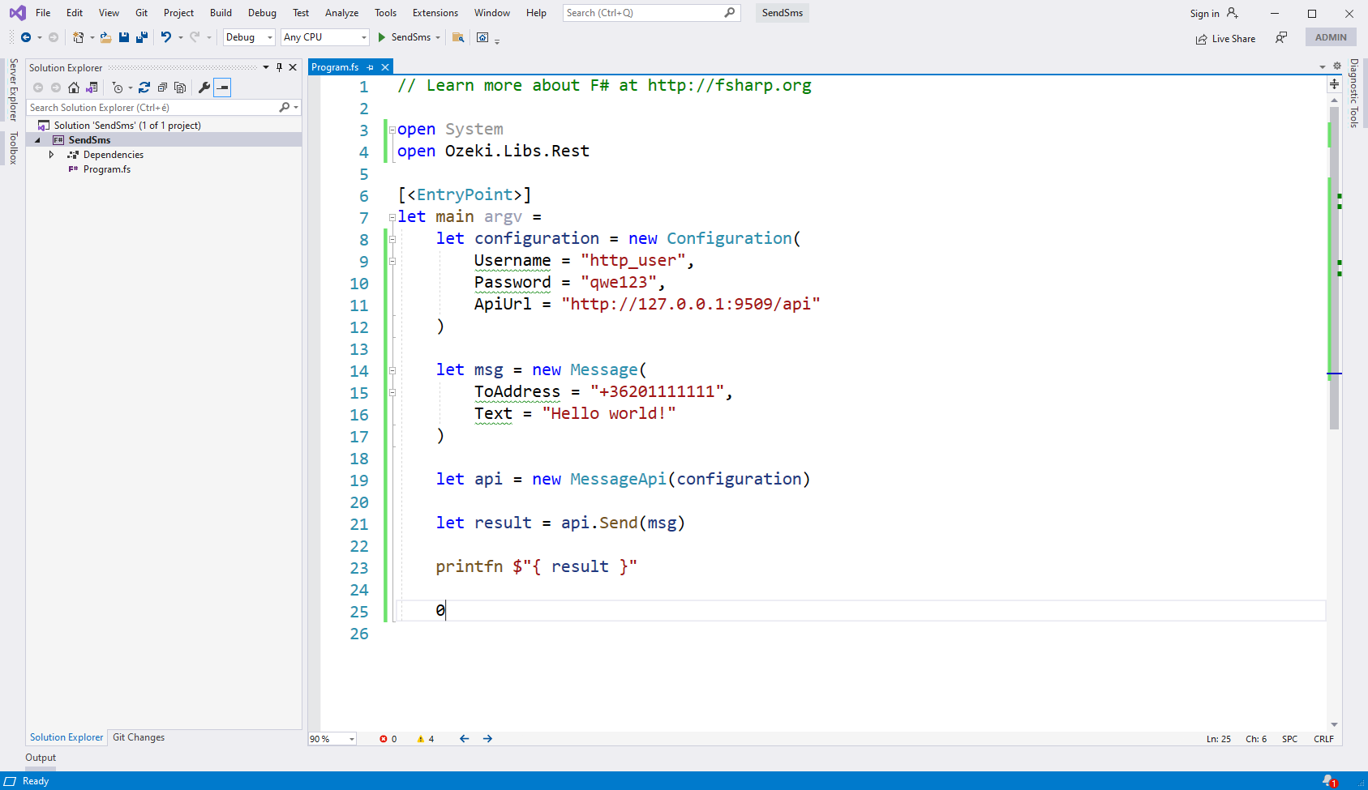The width and height of the screenshot is (1368, 790).
Task: Click the ADMIN account button
Action: click(x=1331, y=37)
